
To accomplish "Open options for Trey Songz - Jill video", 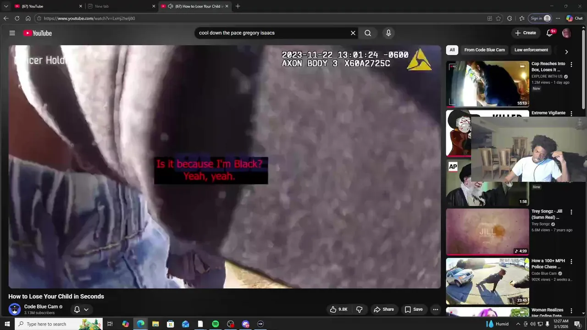I will (x=571, y=212).
